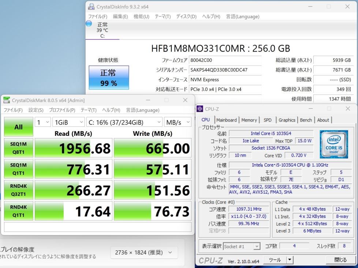The width and height of the screenshot is (358, 268).
Task: Click the CrystalDiskMark app icon in title bar
Action: (7, 100)
